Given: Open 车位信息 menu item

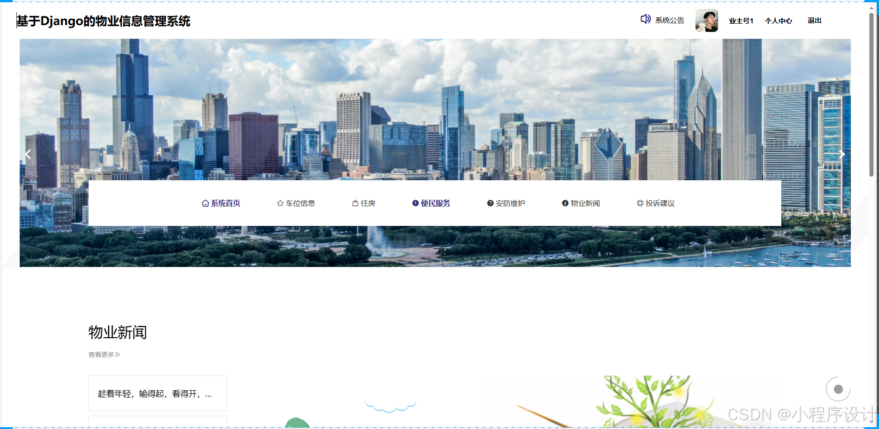Looking at the screenshot, I should pyautogui.click(x=300, y=203).
